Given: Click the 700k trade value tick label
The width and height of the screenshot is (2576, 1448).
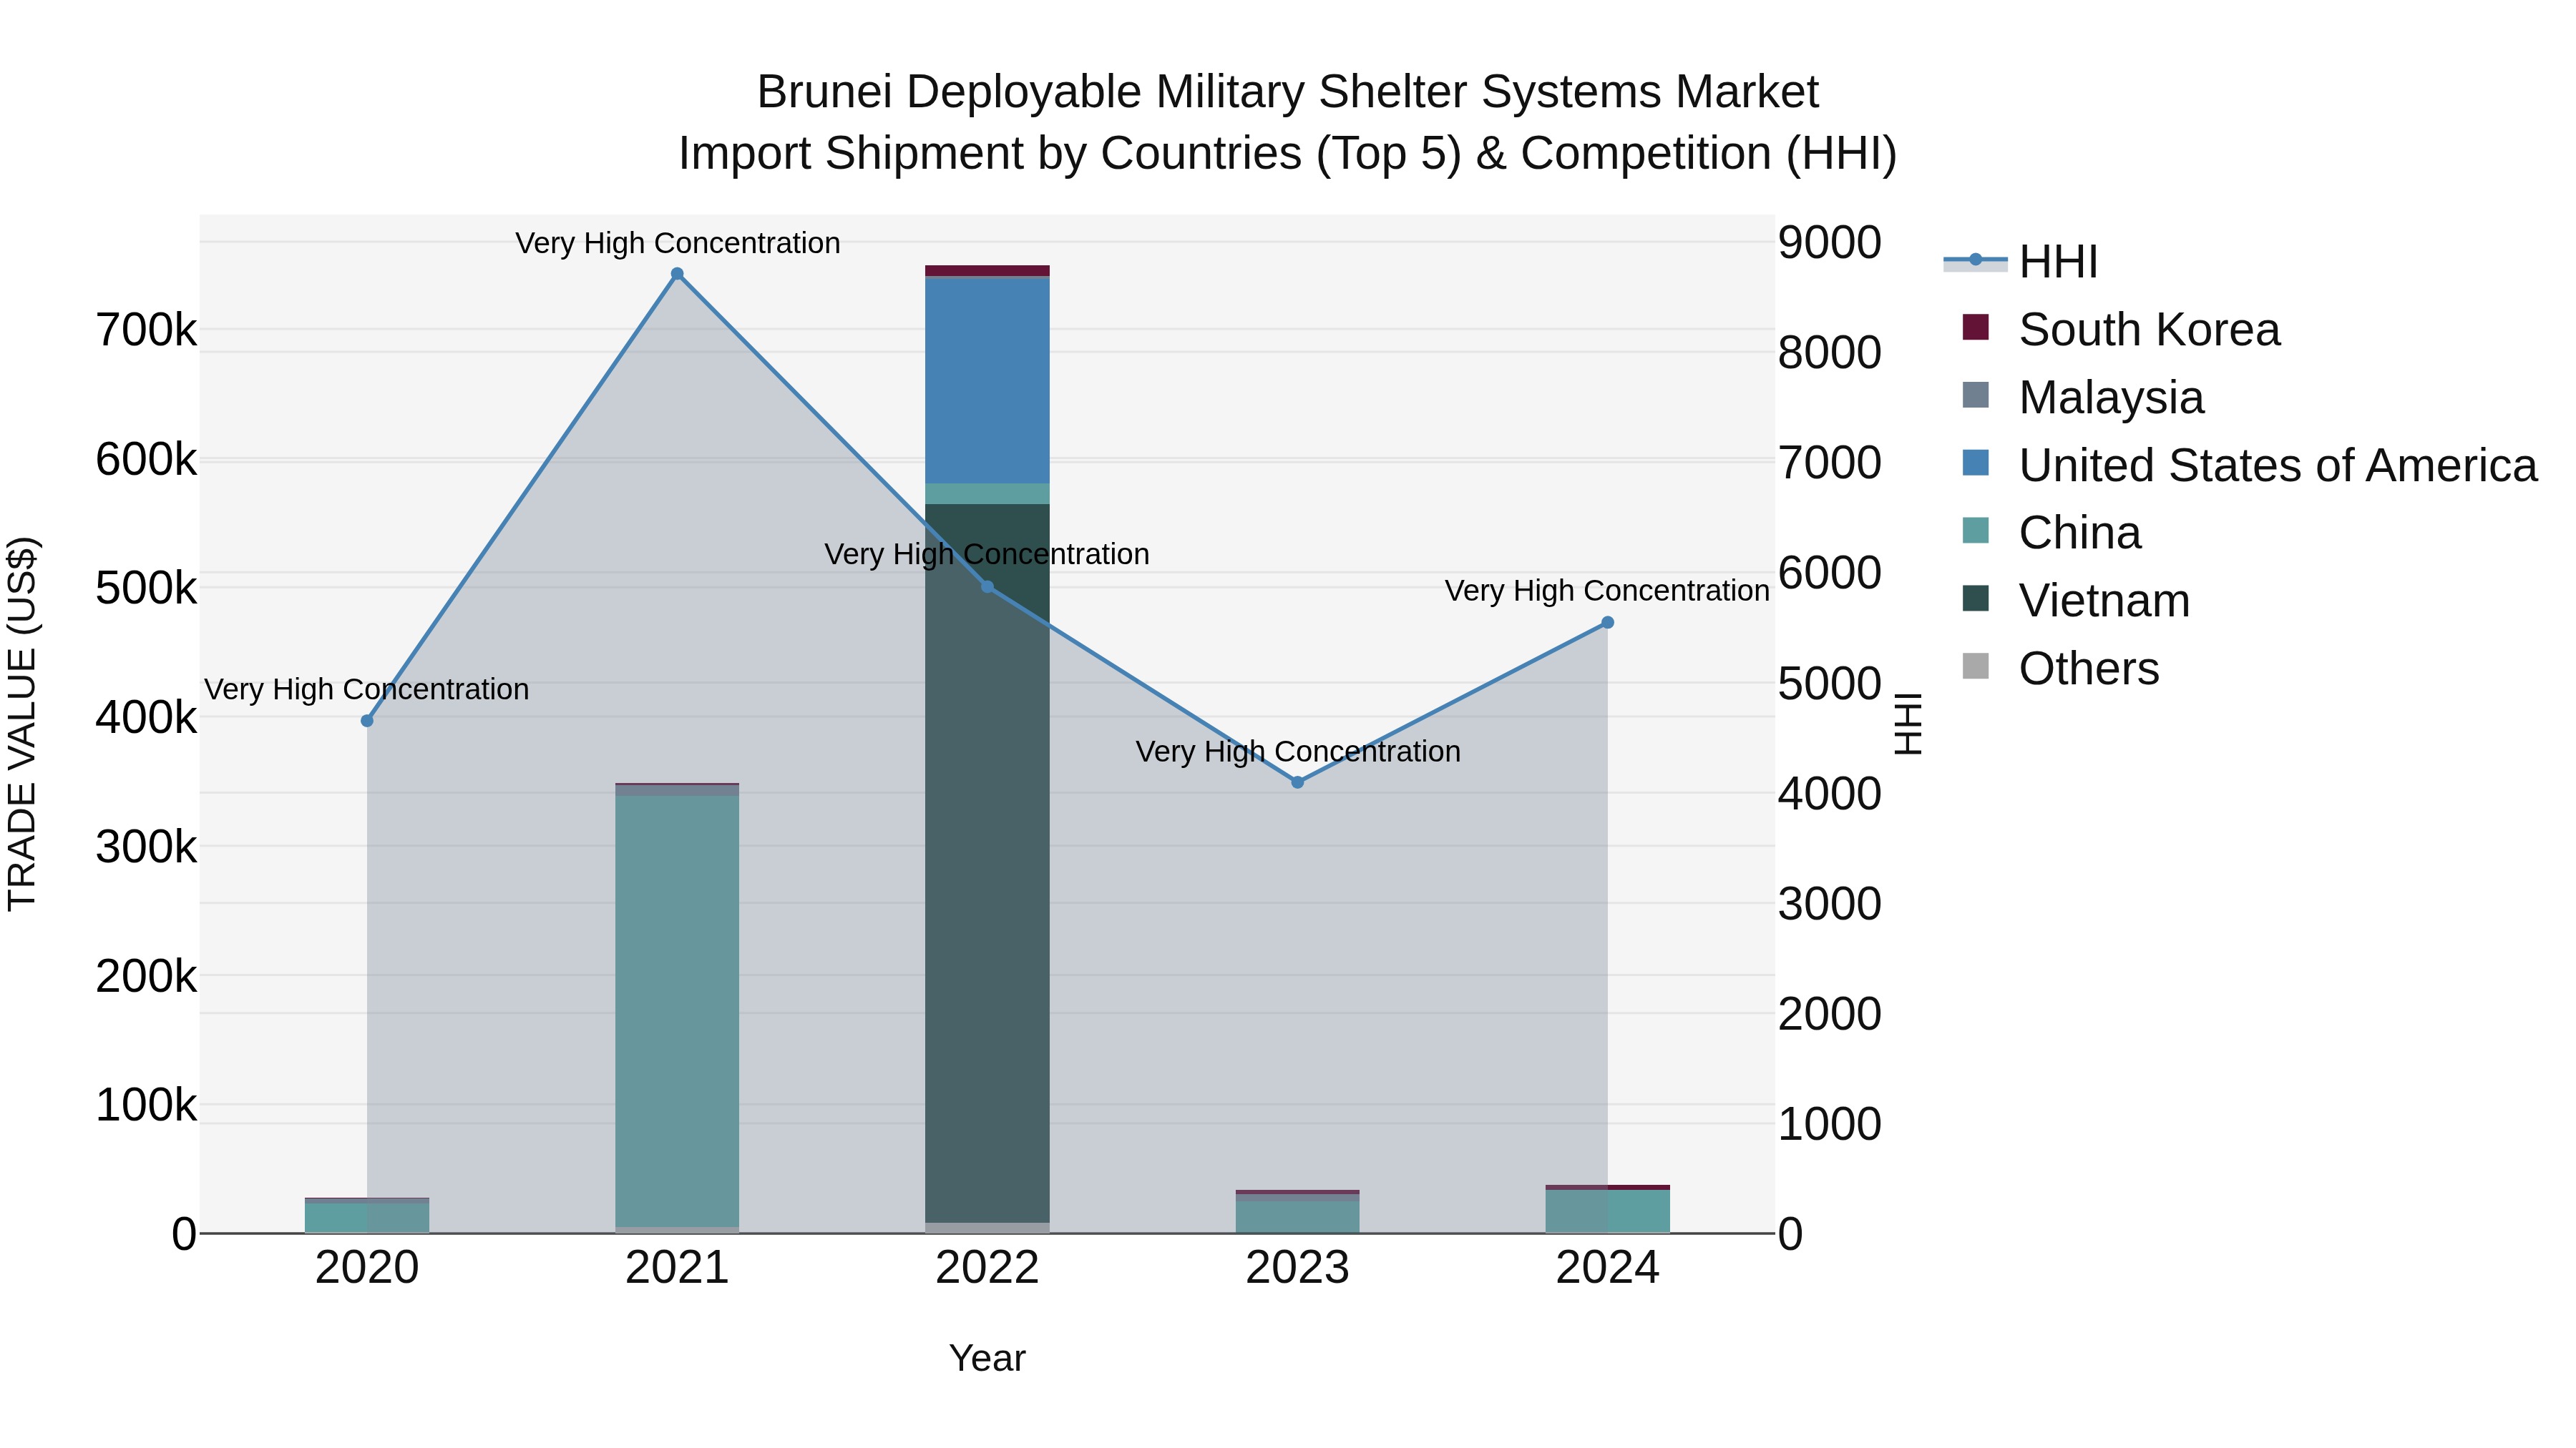Looking at the screenshot, I should click(x=146, y=330).
